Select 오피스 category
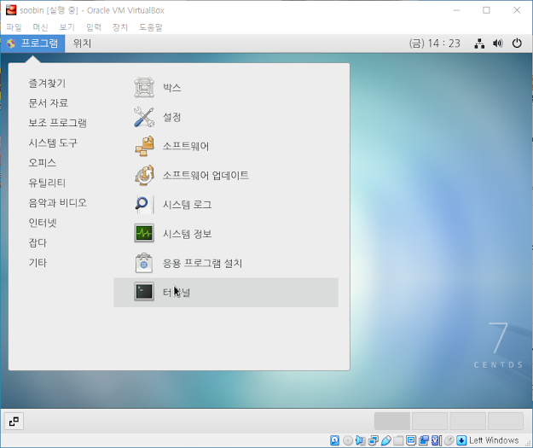This screenshot has height=448, width=533. [42, 163]
